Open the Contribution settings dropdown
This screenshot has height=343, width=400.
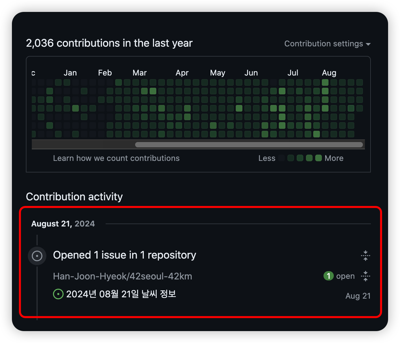click(327, 44)
